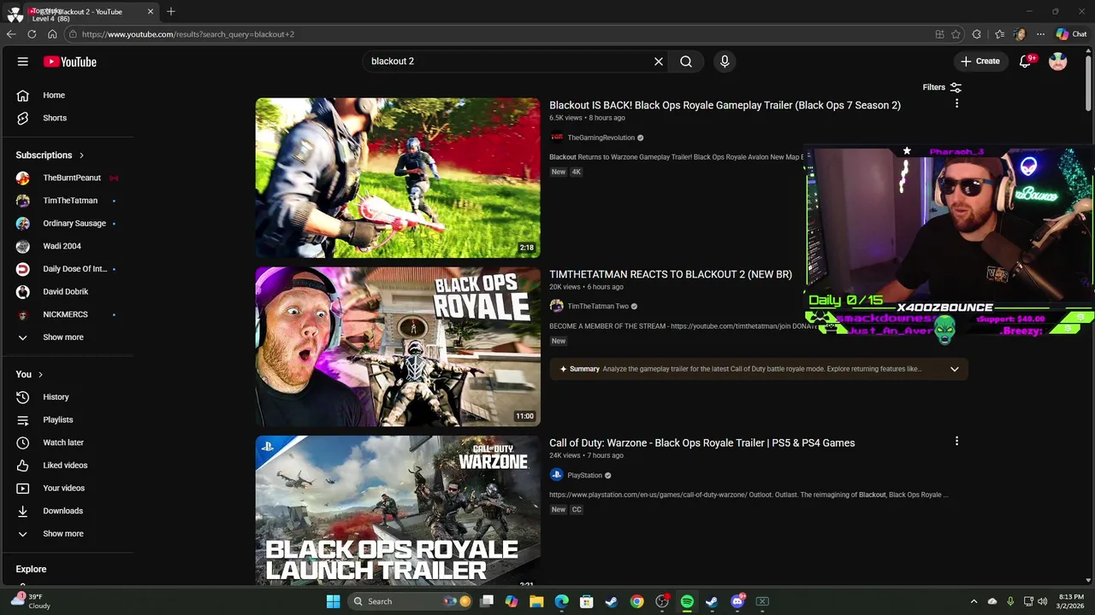Add page to favorites with star icon
Image resolution: width=1095 pixels, height=615 pixels.
956,34
